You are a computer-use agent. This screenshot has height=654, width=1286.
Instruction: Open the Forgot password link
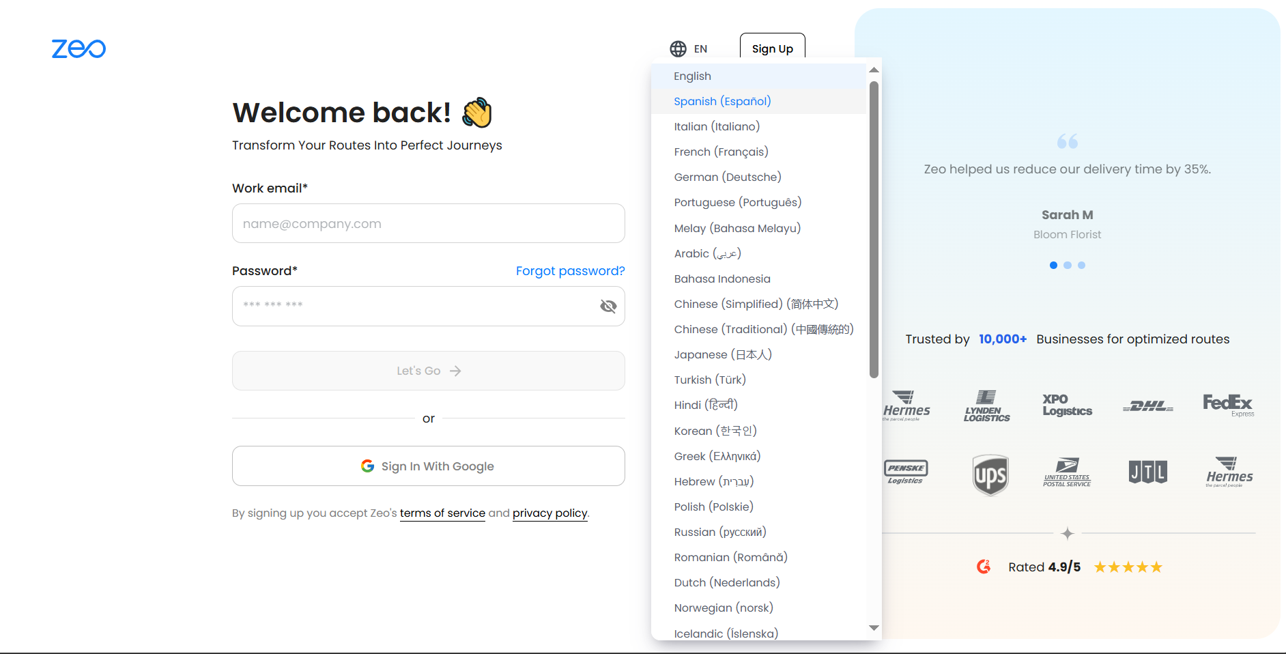pos(570,271)
